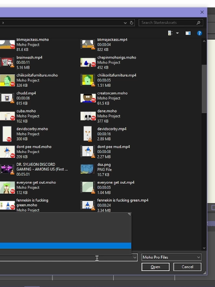Click the Search StartersAssets field
215x287 pixels.
[x=171, y=23]
